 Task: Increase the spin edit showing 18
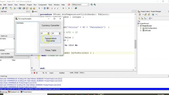48,33
